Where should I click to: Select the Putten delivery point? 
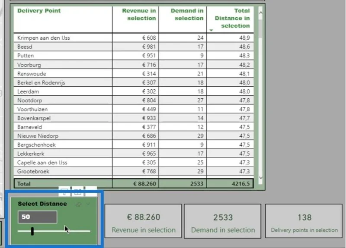26,56
